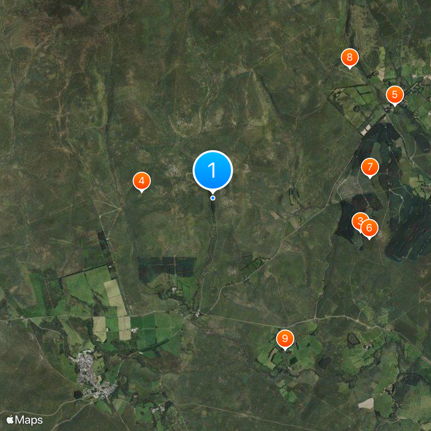Click the round dark woodland east of pin 9
The image size is (431, 431).
click(x=353, y=339)
